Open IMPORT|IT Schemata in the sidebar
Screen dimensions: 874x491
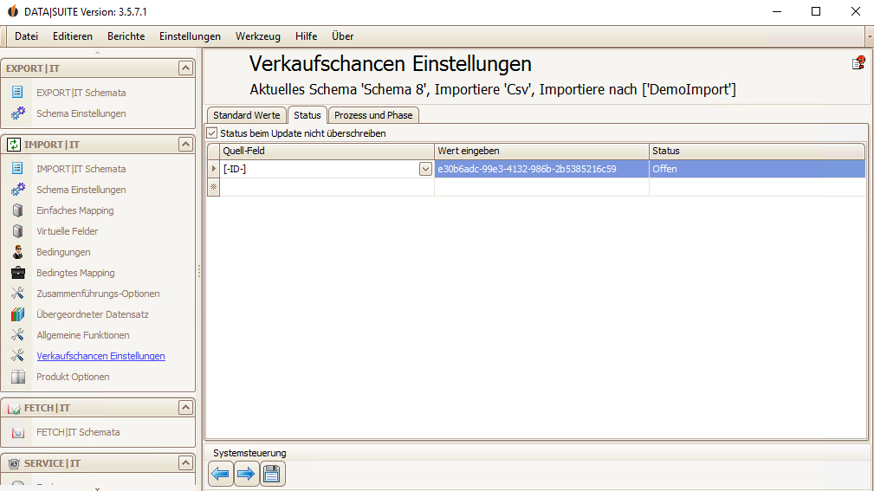point(81,169)
